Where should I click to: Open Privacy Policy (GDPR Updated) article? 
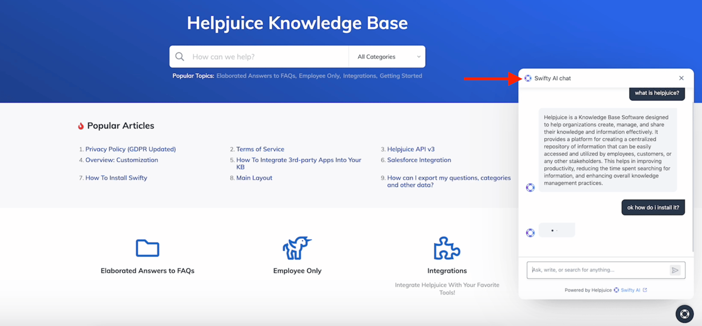131,149
